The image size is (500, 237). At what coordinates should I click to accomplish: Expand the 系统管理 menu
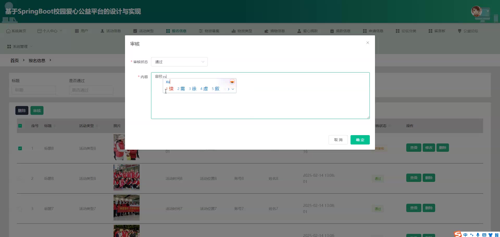pyautogui.click(x=20, y=47)
